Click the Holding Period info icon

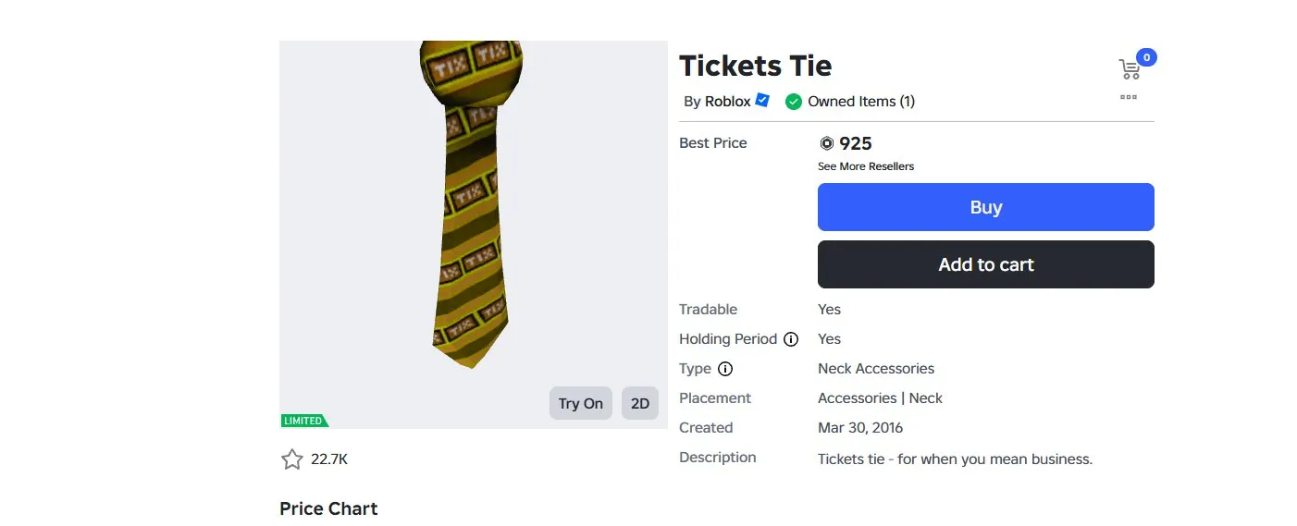coord(791,339)
